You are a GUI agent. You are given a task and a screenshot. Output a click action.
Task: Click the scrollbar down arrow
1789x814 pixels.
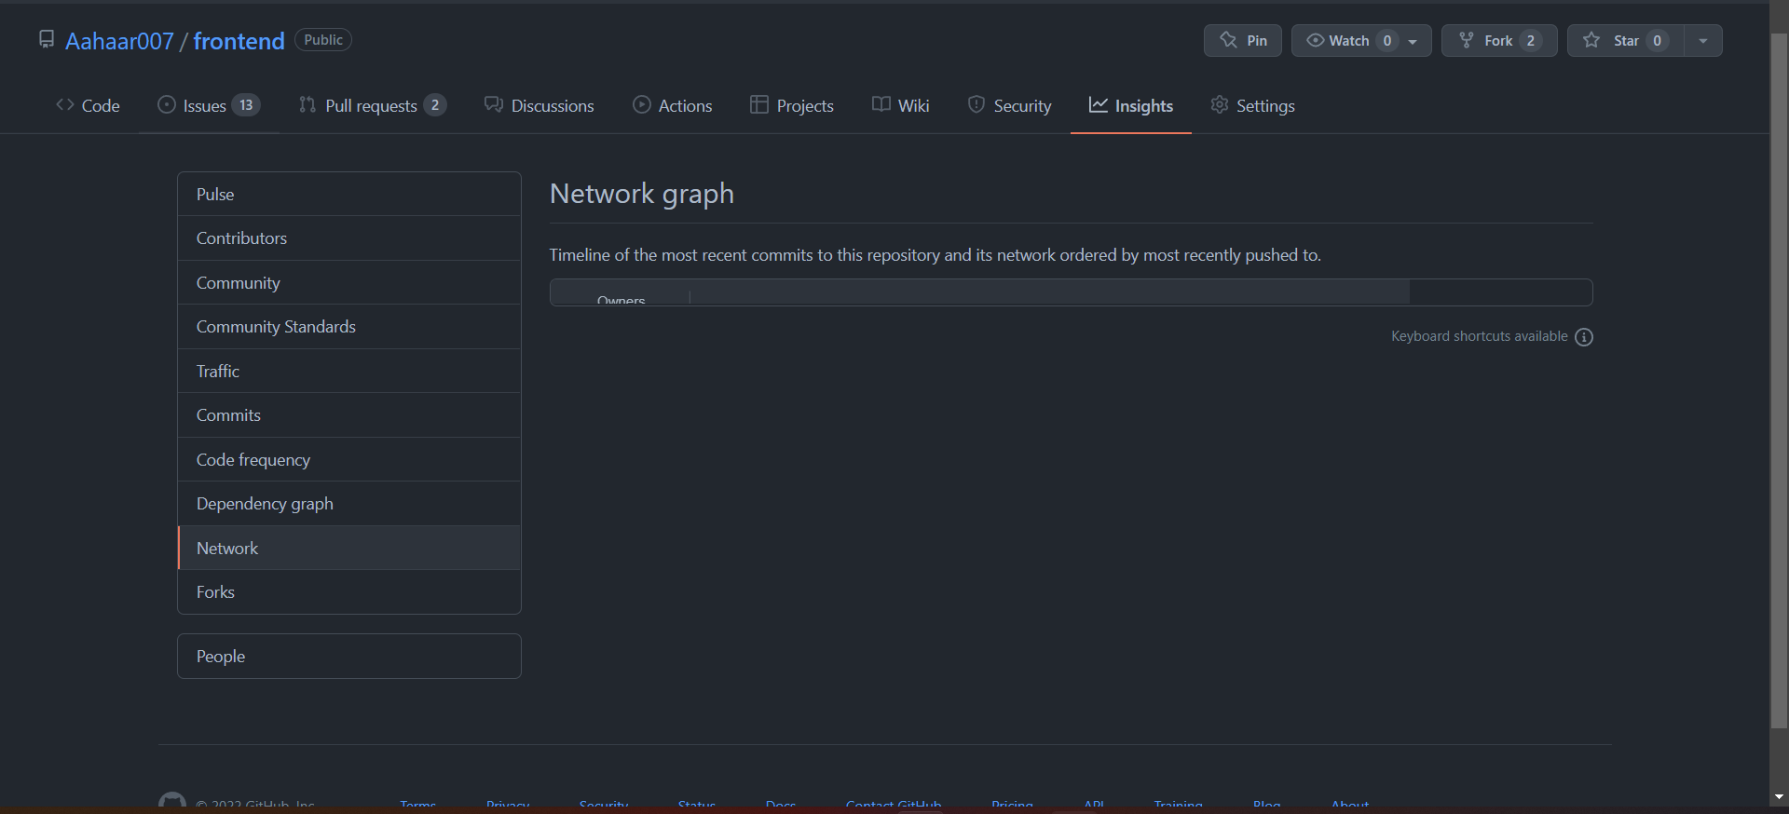[1779, 797]
